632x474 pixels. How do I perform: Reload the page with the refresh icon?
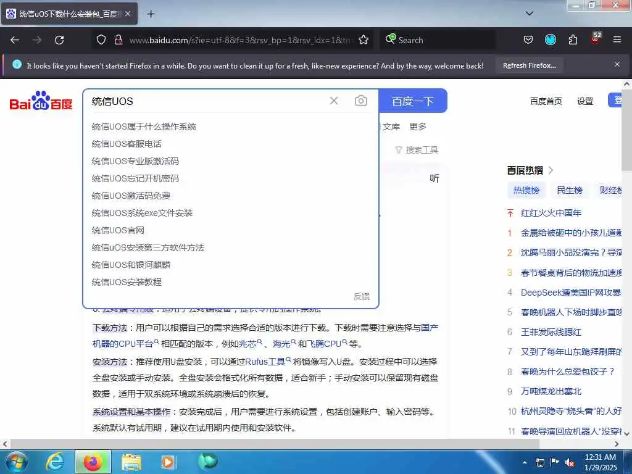point(59,40)
